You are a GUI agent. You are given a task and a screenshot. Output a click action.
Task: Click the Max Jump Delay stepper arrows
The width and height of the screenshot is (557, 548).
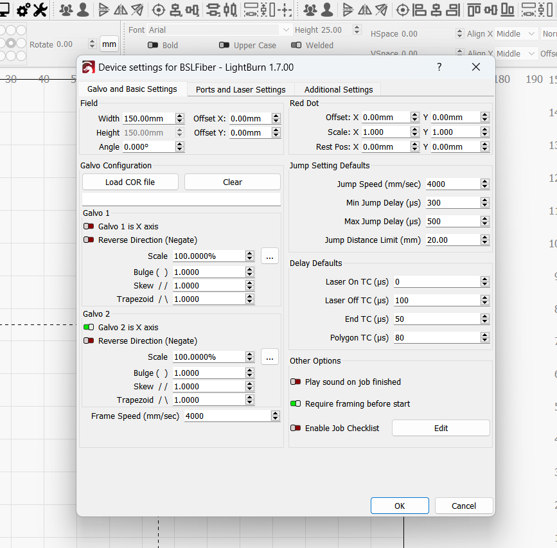485,221
